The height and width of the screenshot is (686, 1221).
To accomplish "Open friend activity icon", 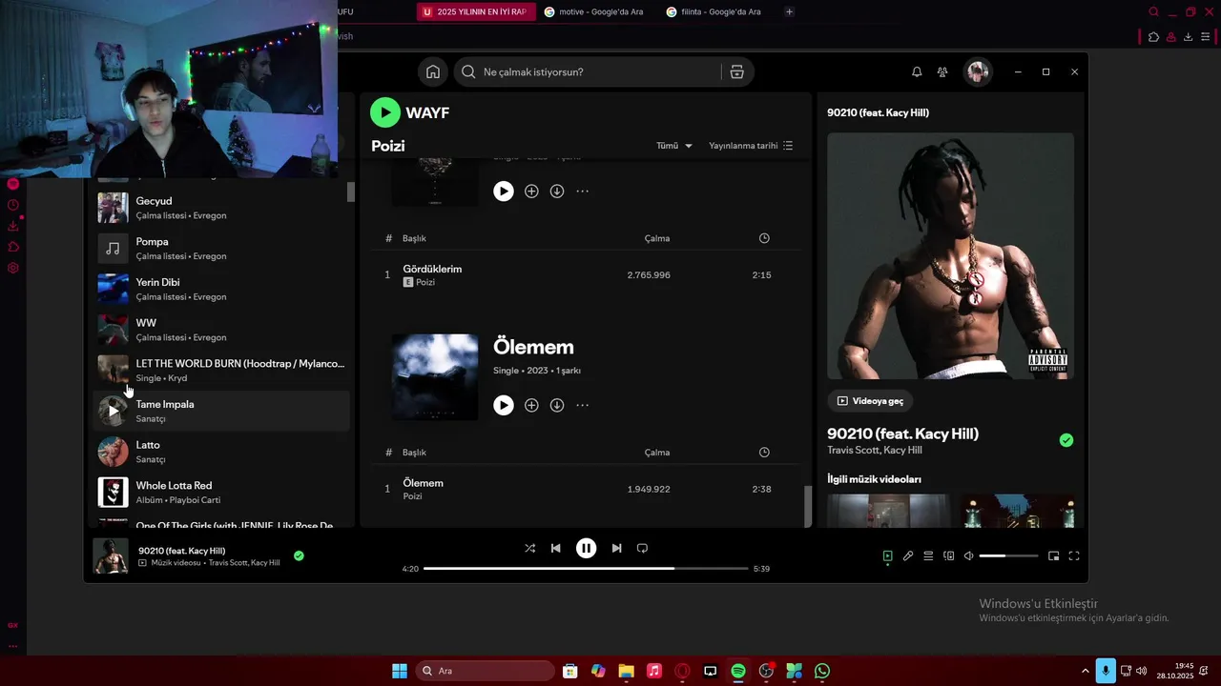I will point(942,71).
